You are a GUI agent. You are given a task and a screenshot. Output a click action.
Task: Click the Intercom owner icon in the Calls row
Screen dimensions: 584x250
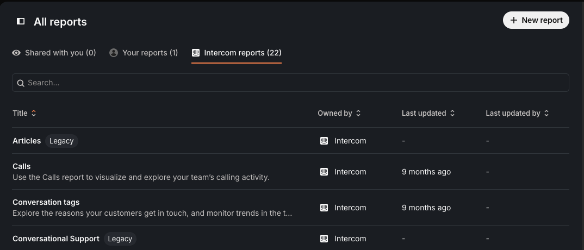tap(324, 172)
